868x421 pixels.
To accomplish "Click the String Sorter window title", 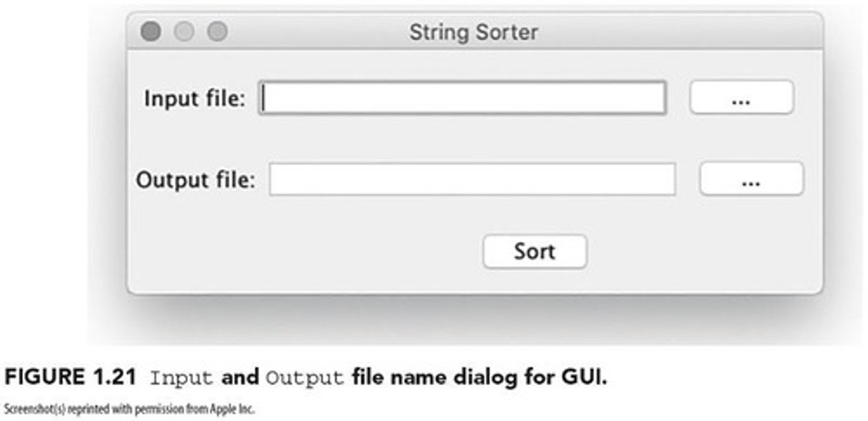I will pyautogui.click(x=473, y=32).
